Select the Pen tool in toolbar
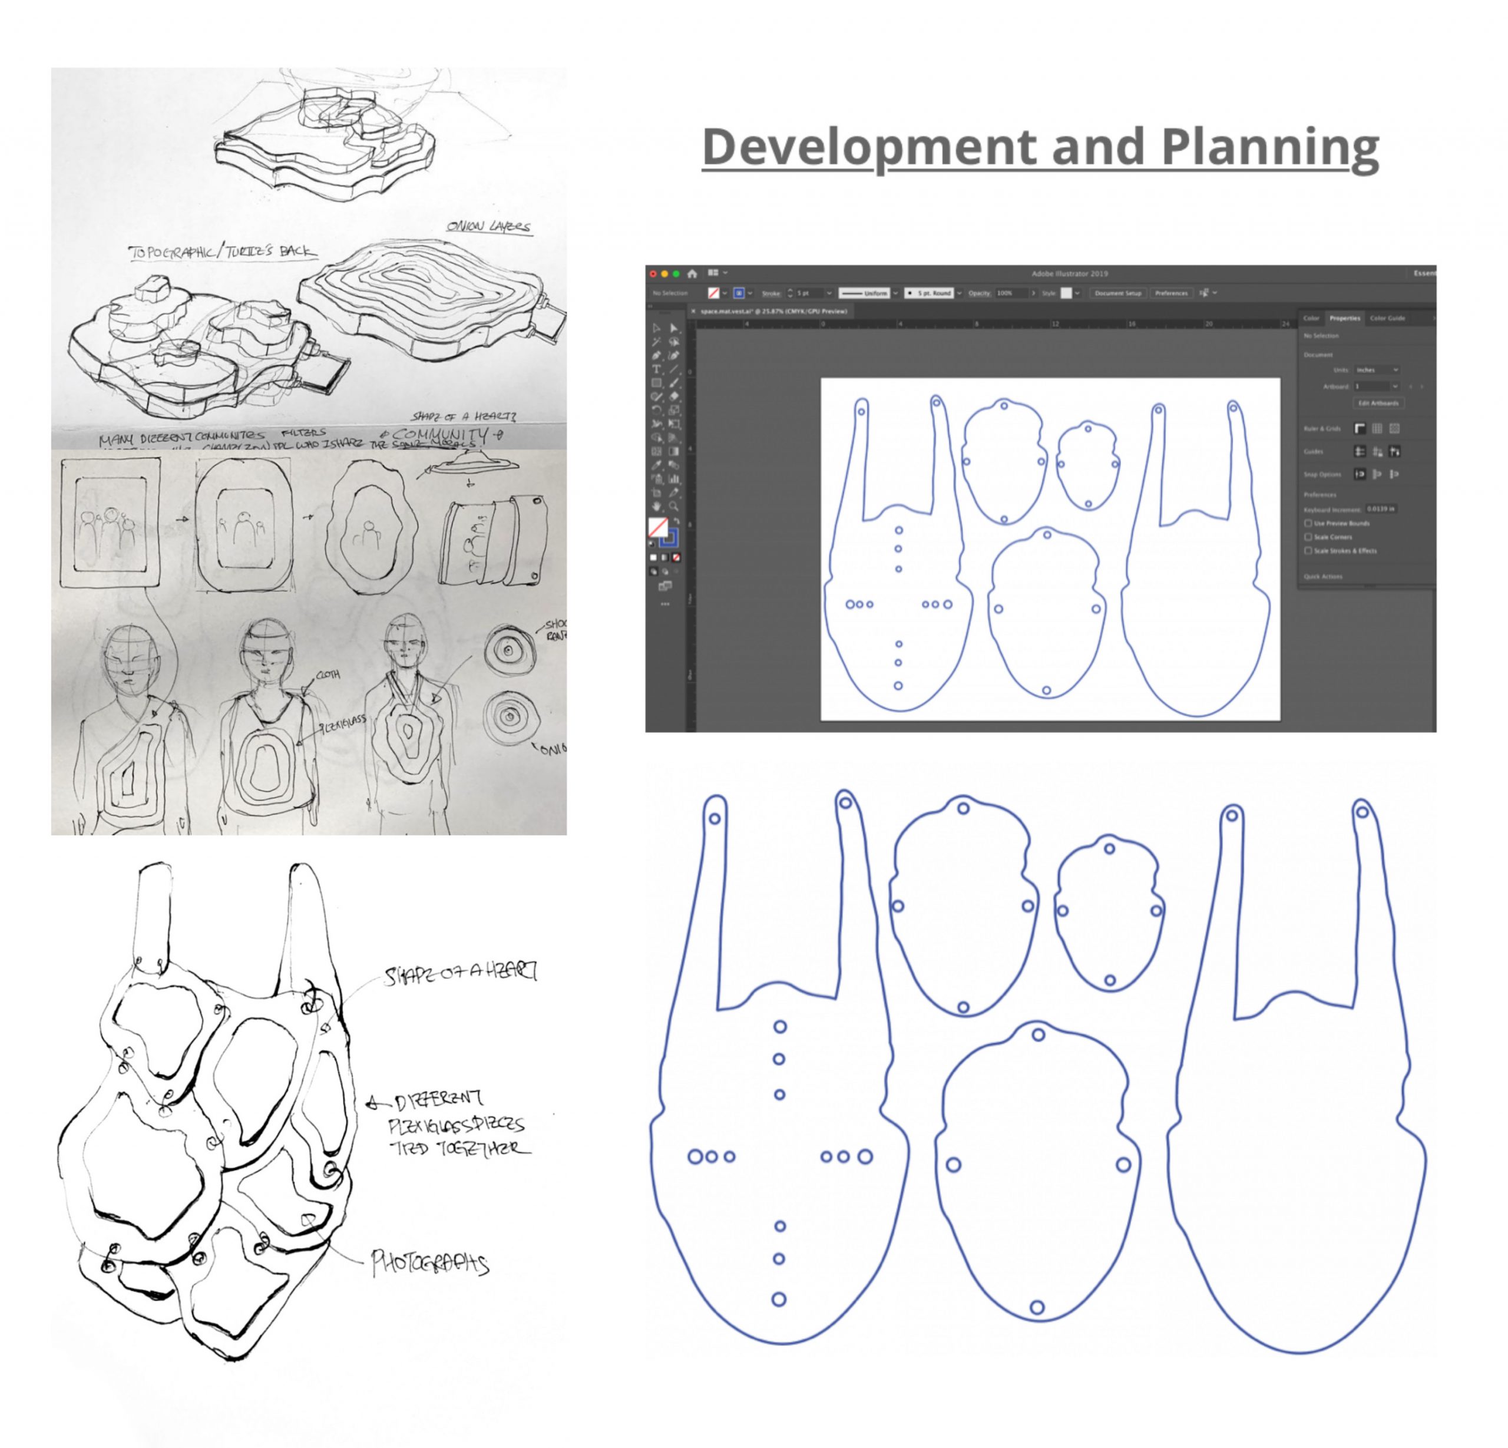 pos(656,355)
